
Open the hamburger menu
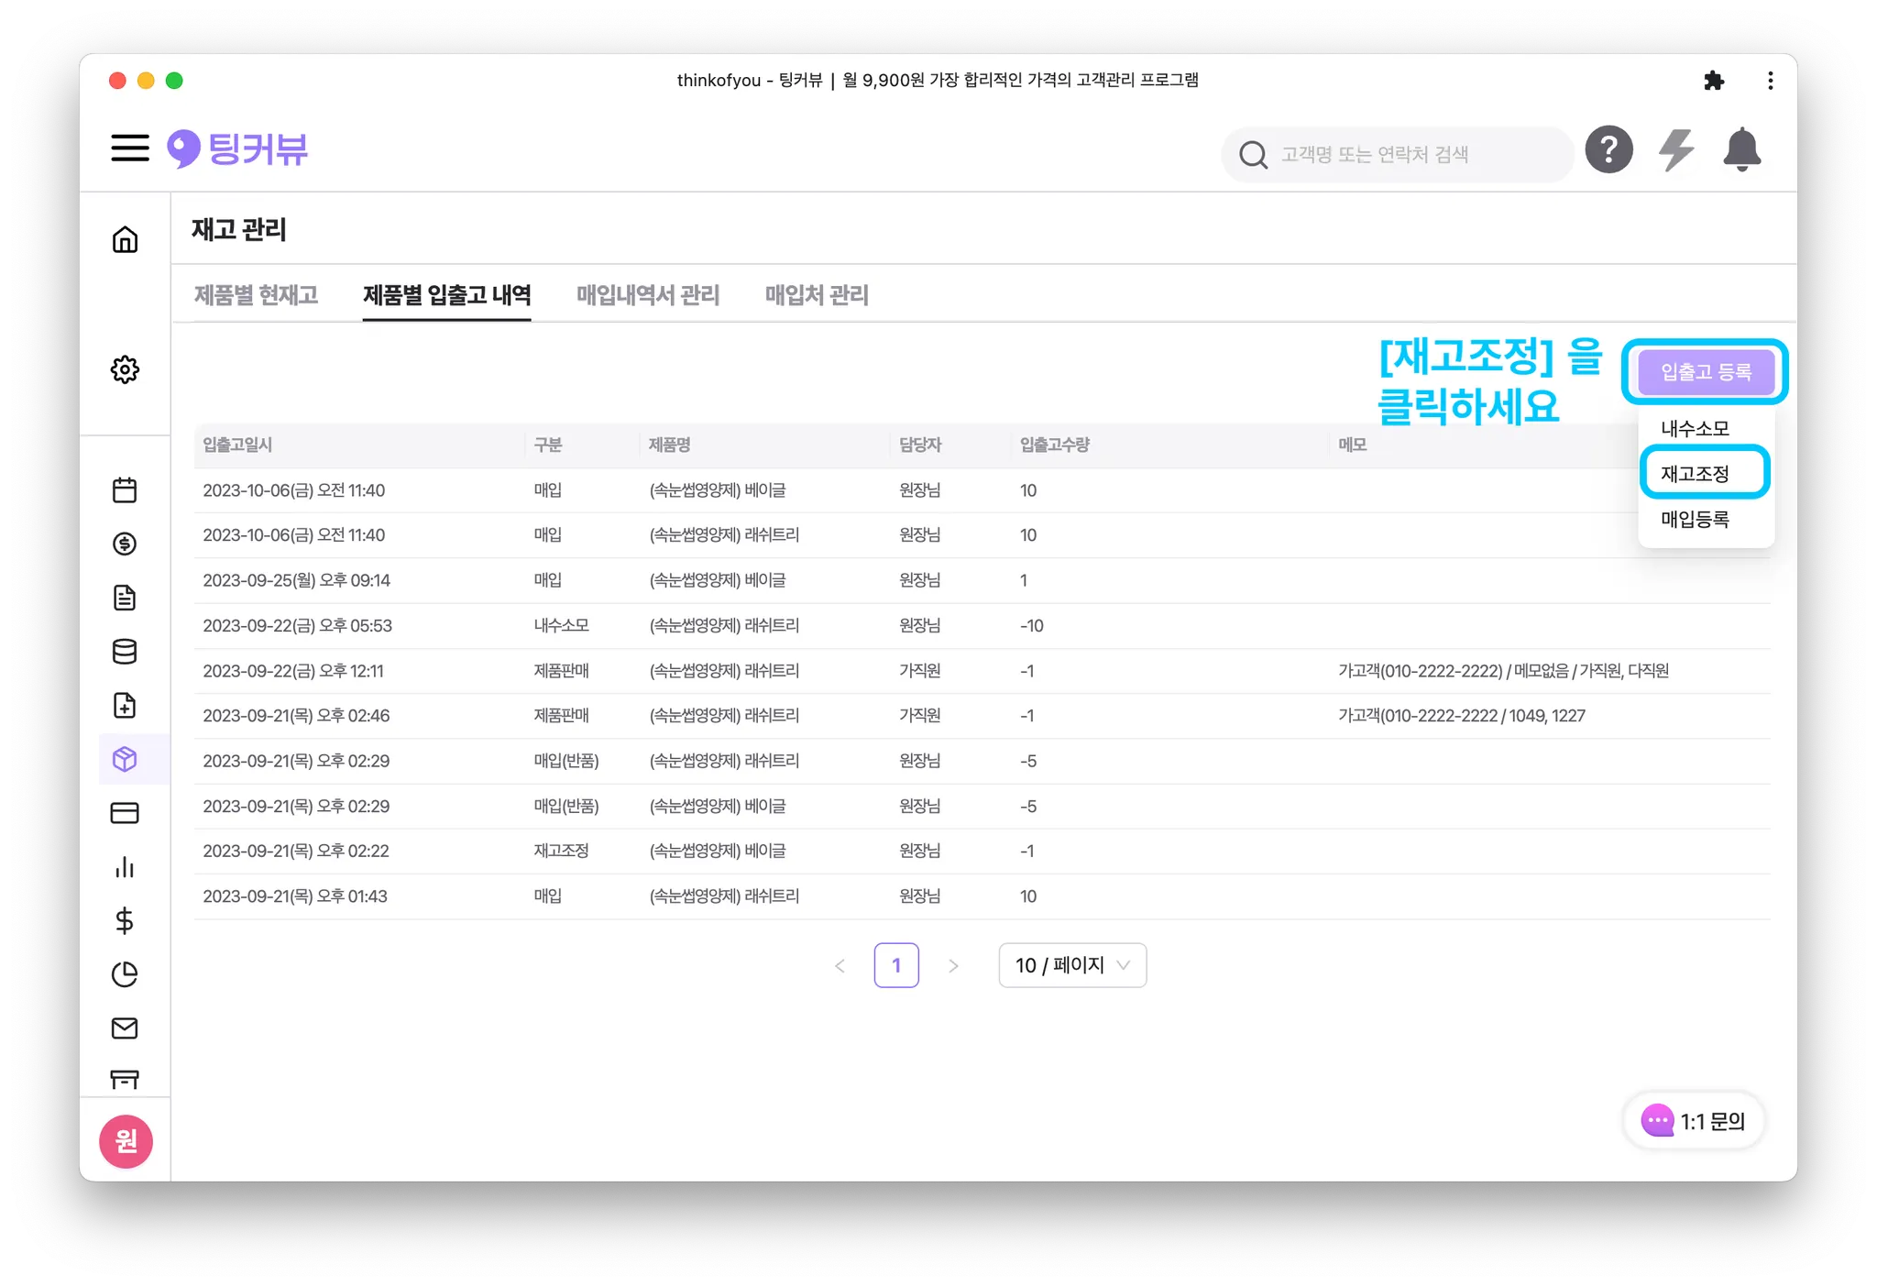(129, 148)
